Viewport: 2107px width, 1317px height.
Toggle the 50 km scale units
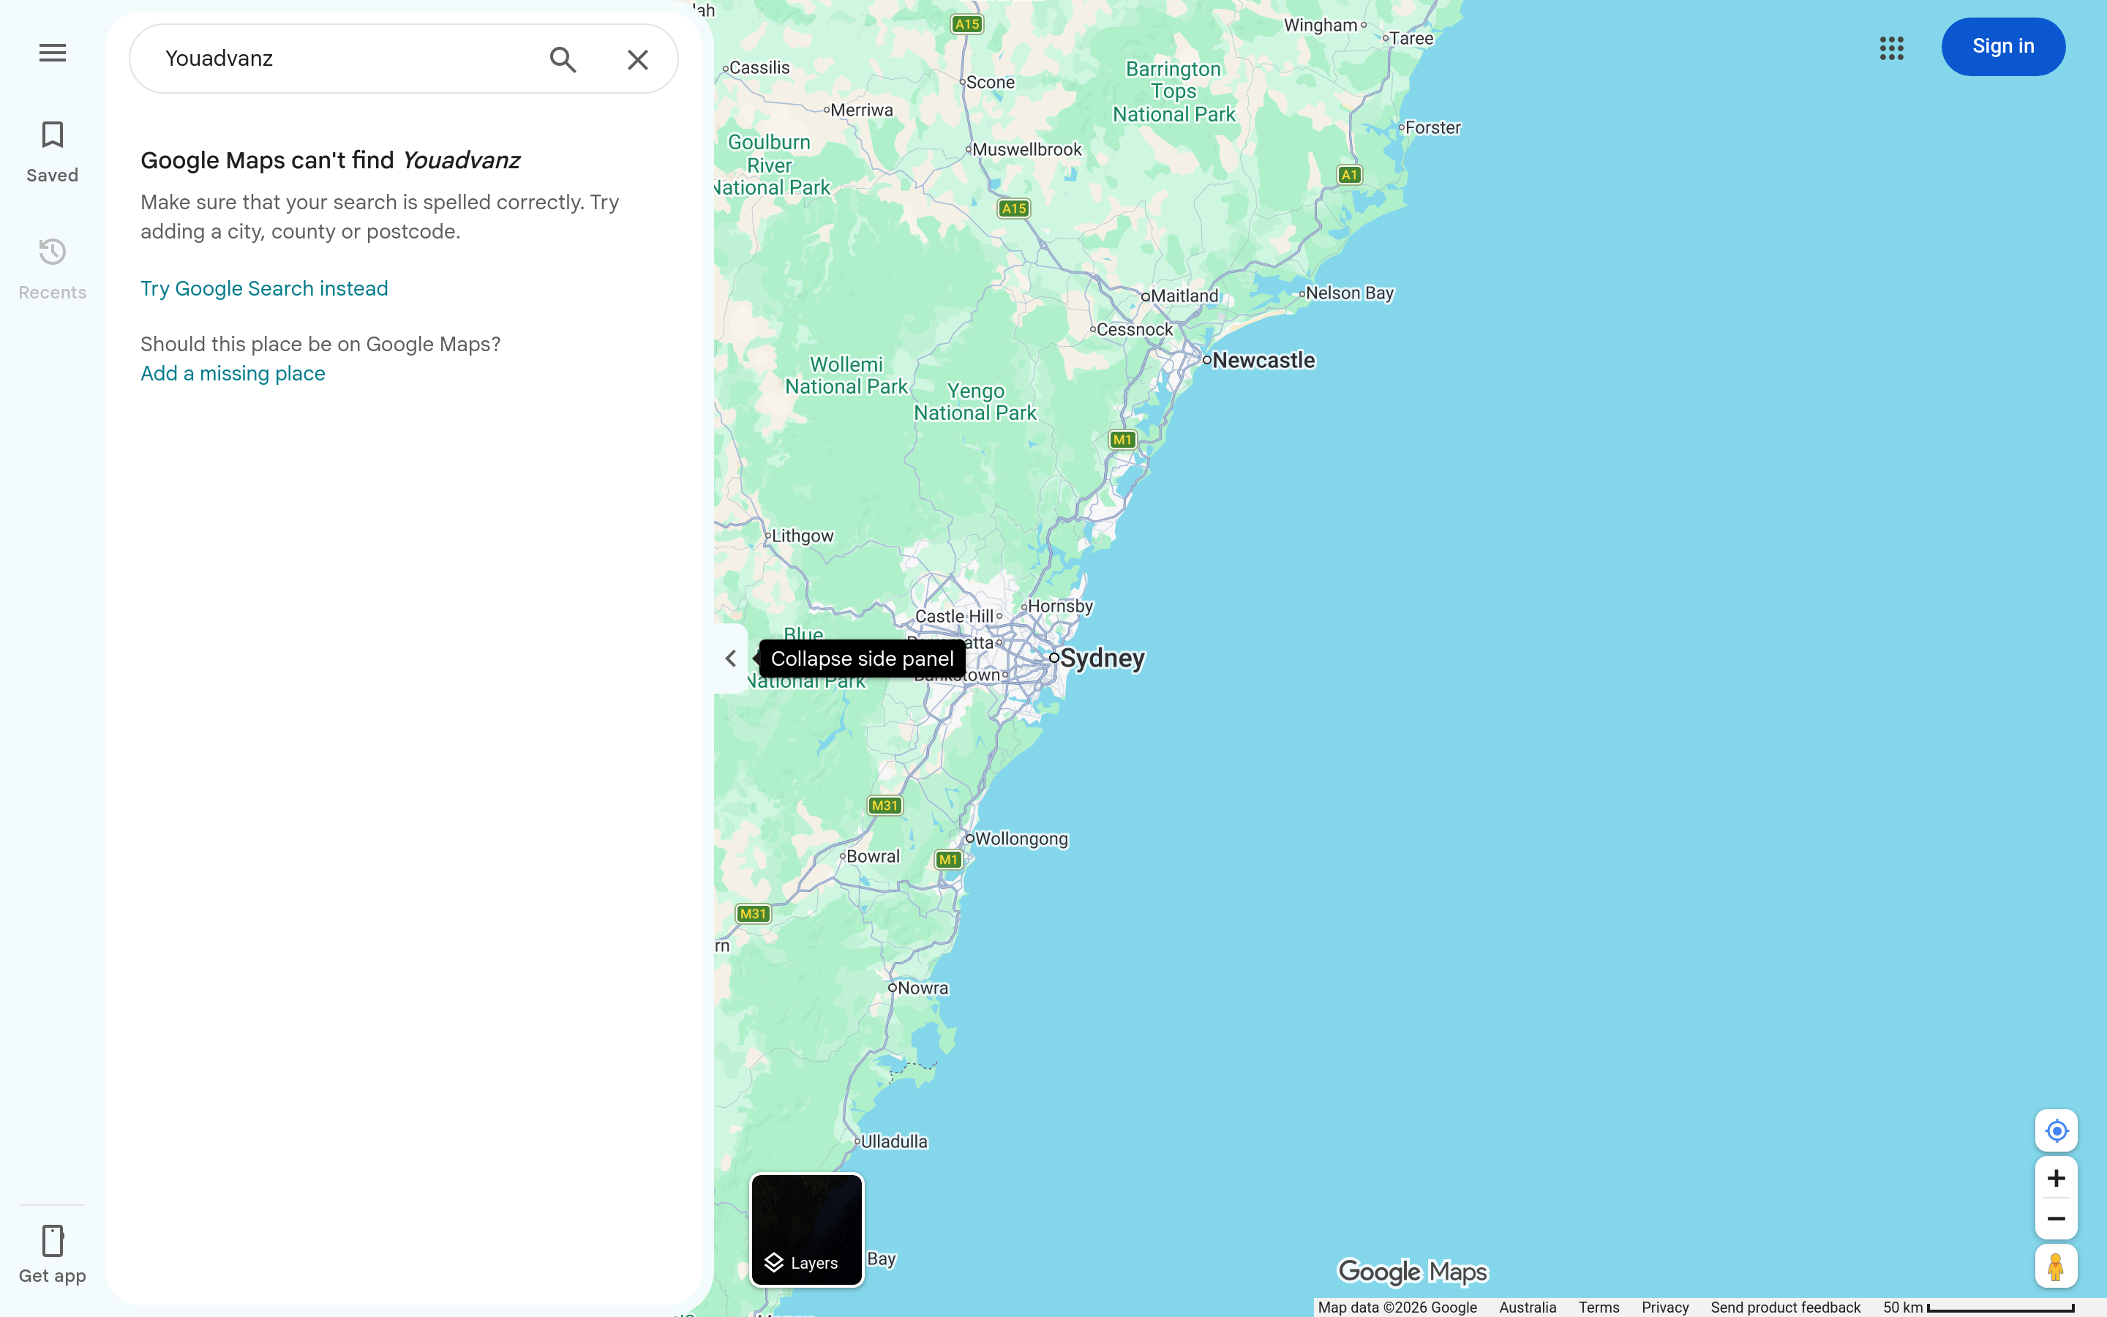[1978, 1307]
